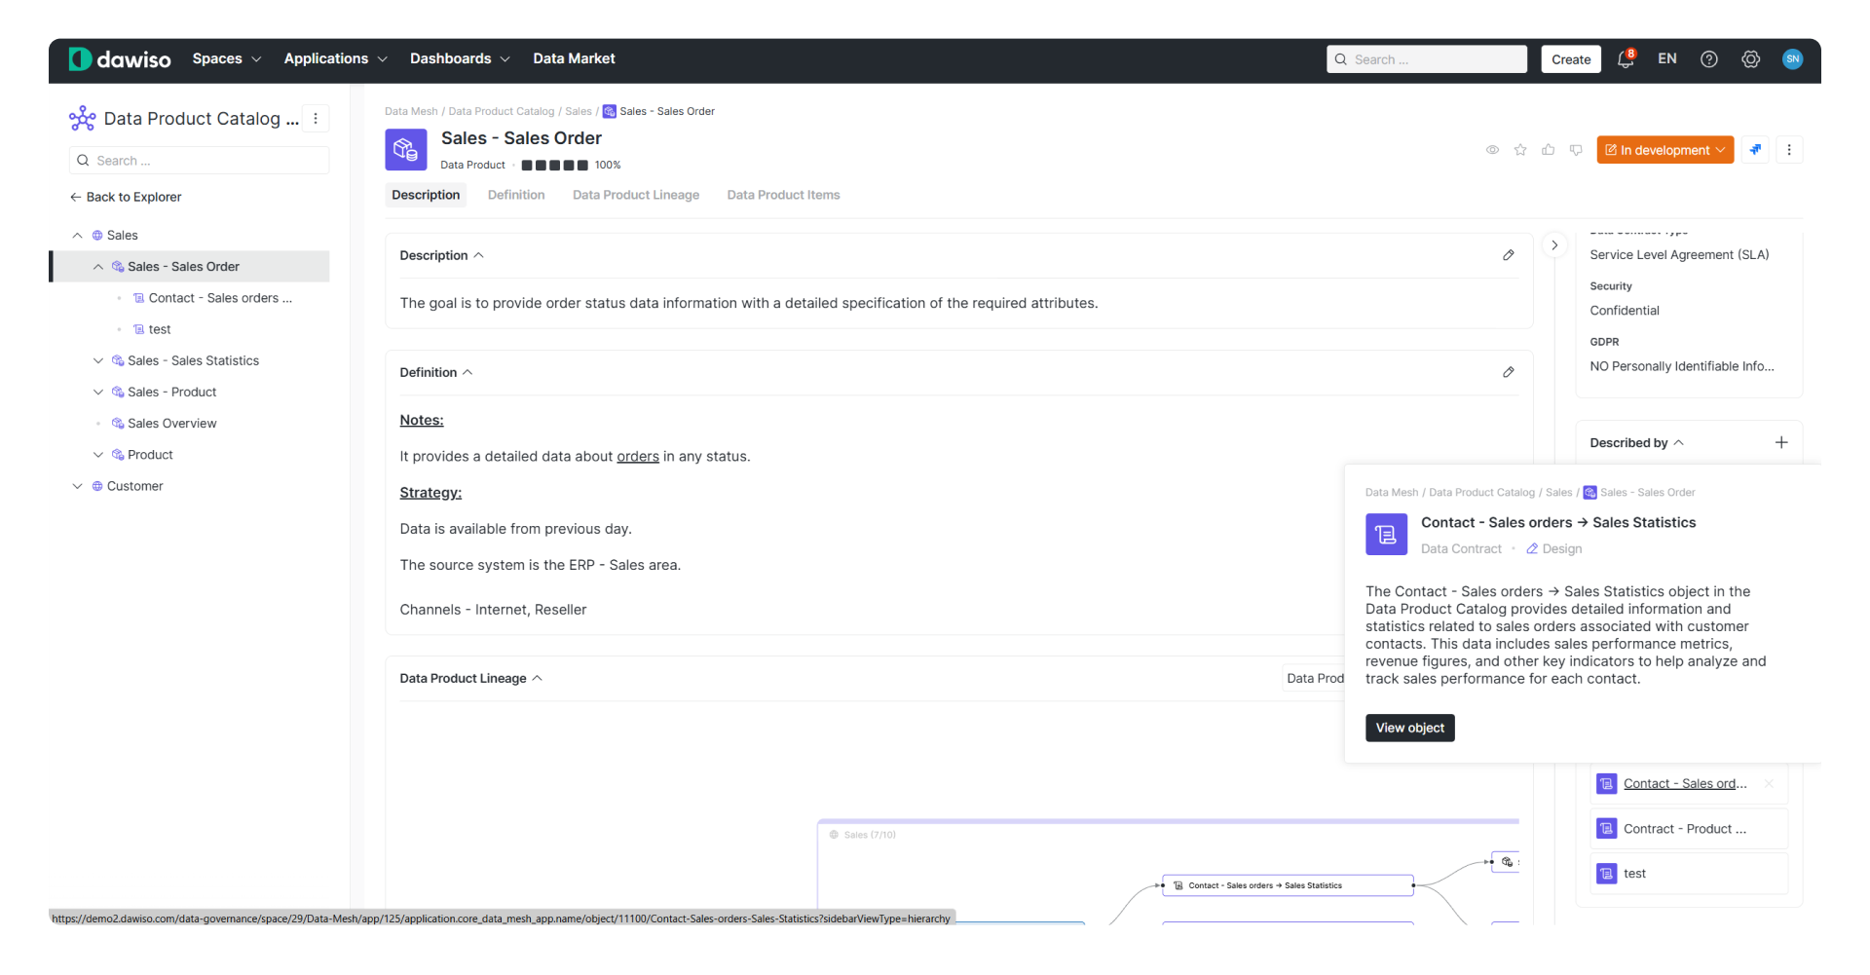Click the help question mark icon

click(x=1708, y=58)
